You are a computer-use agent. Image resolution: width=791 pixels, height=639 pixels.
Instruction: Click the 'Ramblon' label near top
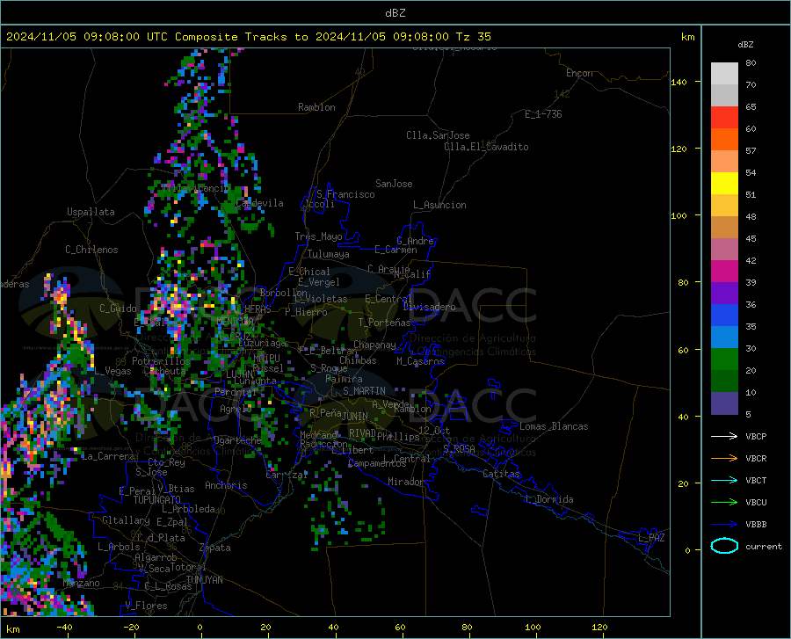click(316, 107)
